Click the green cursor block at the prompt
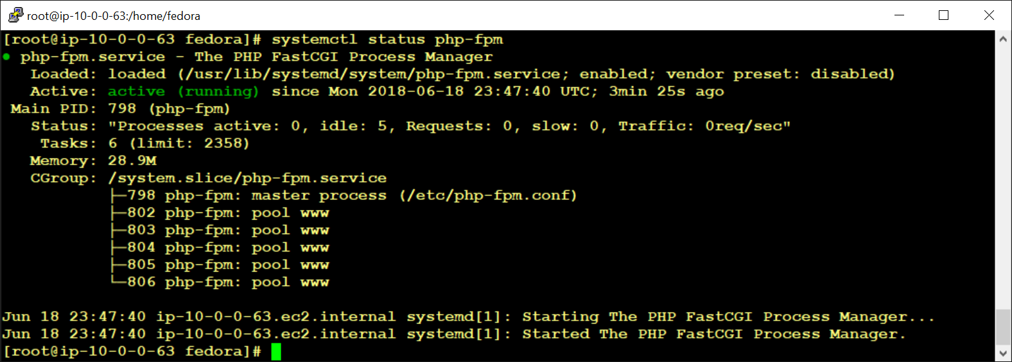The image size is (1012, 362). pyautogui.click(x=276, y=352)
